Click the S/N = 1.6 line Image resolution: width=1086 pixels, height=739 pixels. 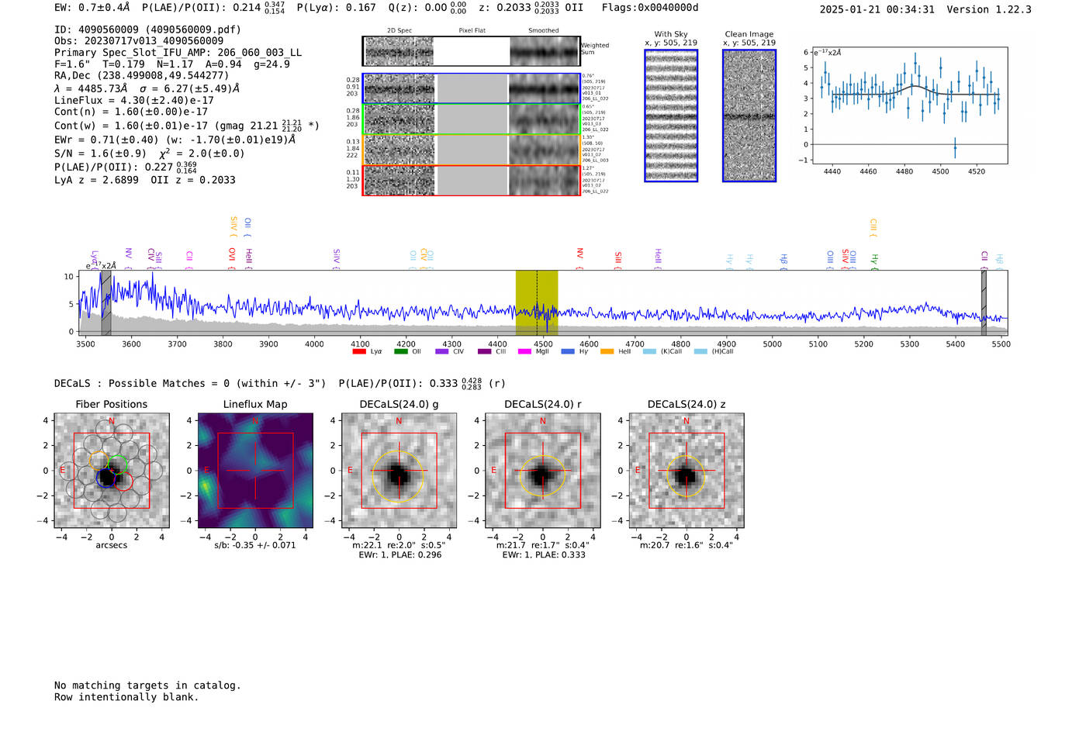150,154
